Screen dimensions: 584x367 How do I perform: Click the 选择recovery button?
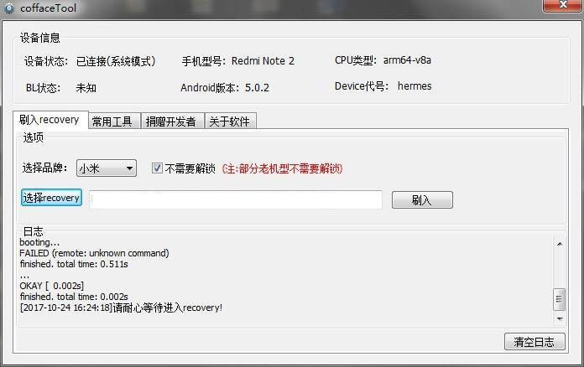pos(51,198)
